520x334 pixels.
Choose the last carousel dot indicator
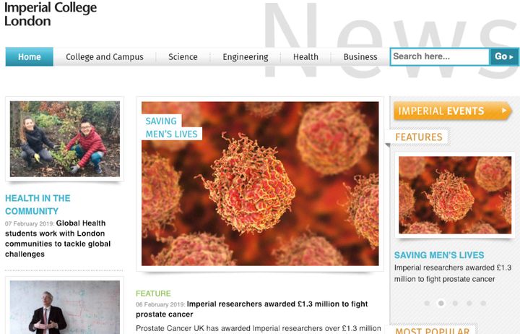click(x=483, y=304)
